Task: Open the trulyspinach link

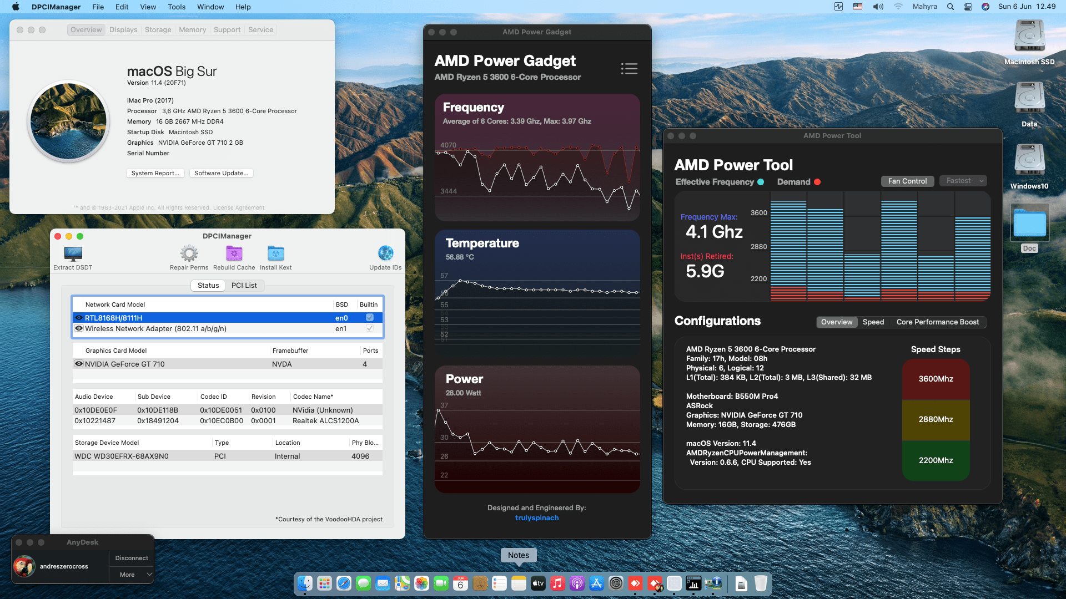Action: tap(537, 517)
